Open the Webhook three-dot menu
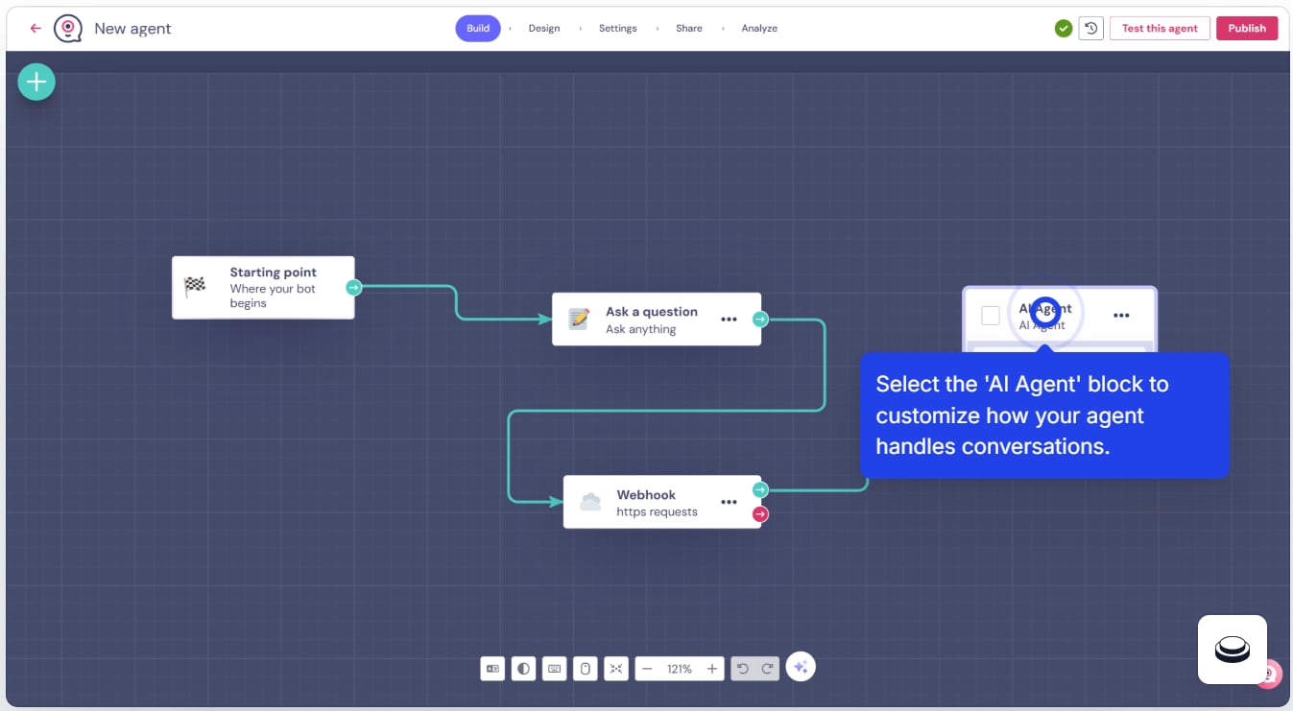 [x=729, y=502]
